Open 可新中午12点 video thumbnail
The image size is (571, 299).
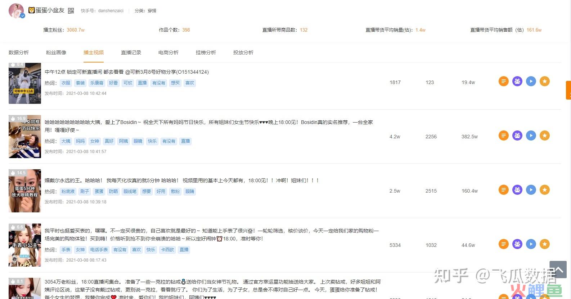(x=25, y=83)
